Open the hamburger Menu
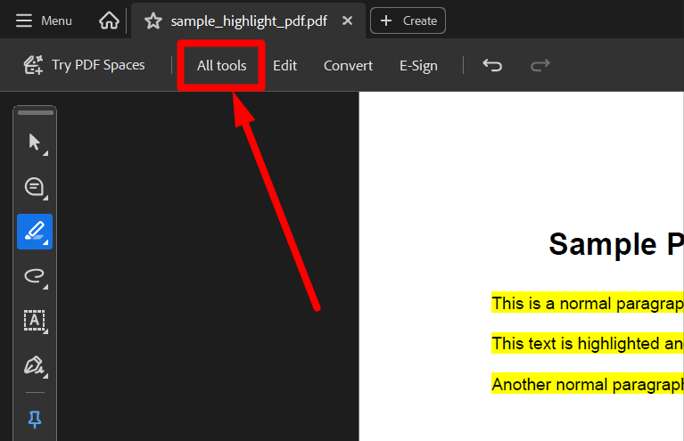Image resolution: width=684 pixels, height=441 pixels. [44, 20]
